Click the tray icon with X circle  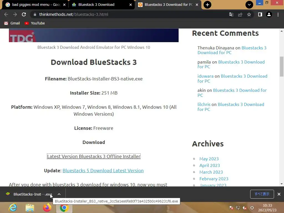click(252, 208)
